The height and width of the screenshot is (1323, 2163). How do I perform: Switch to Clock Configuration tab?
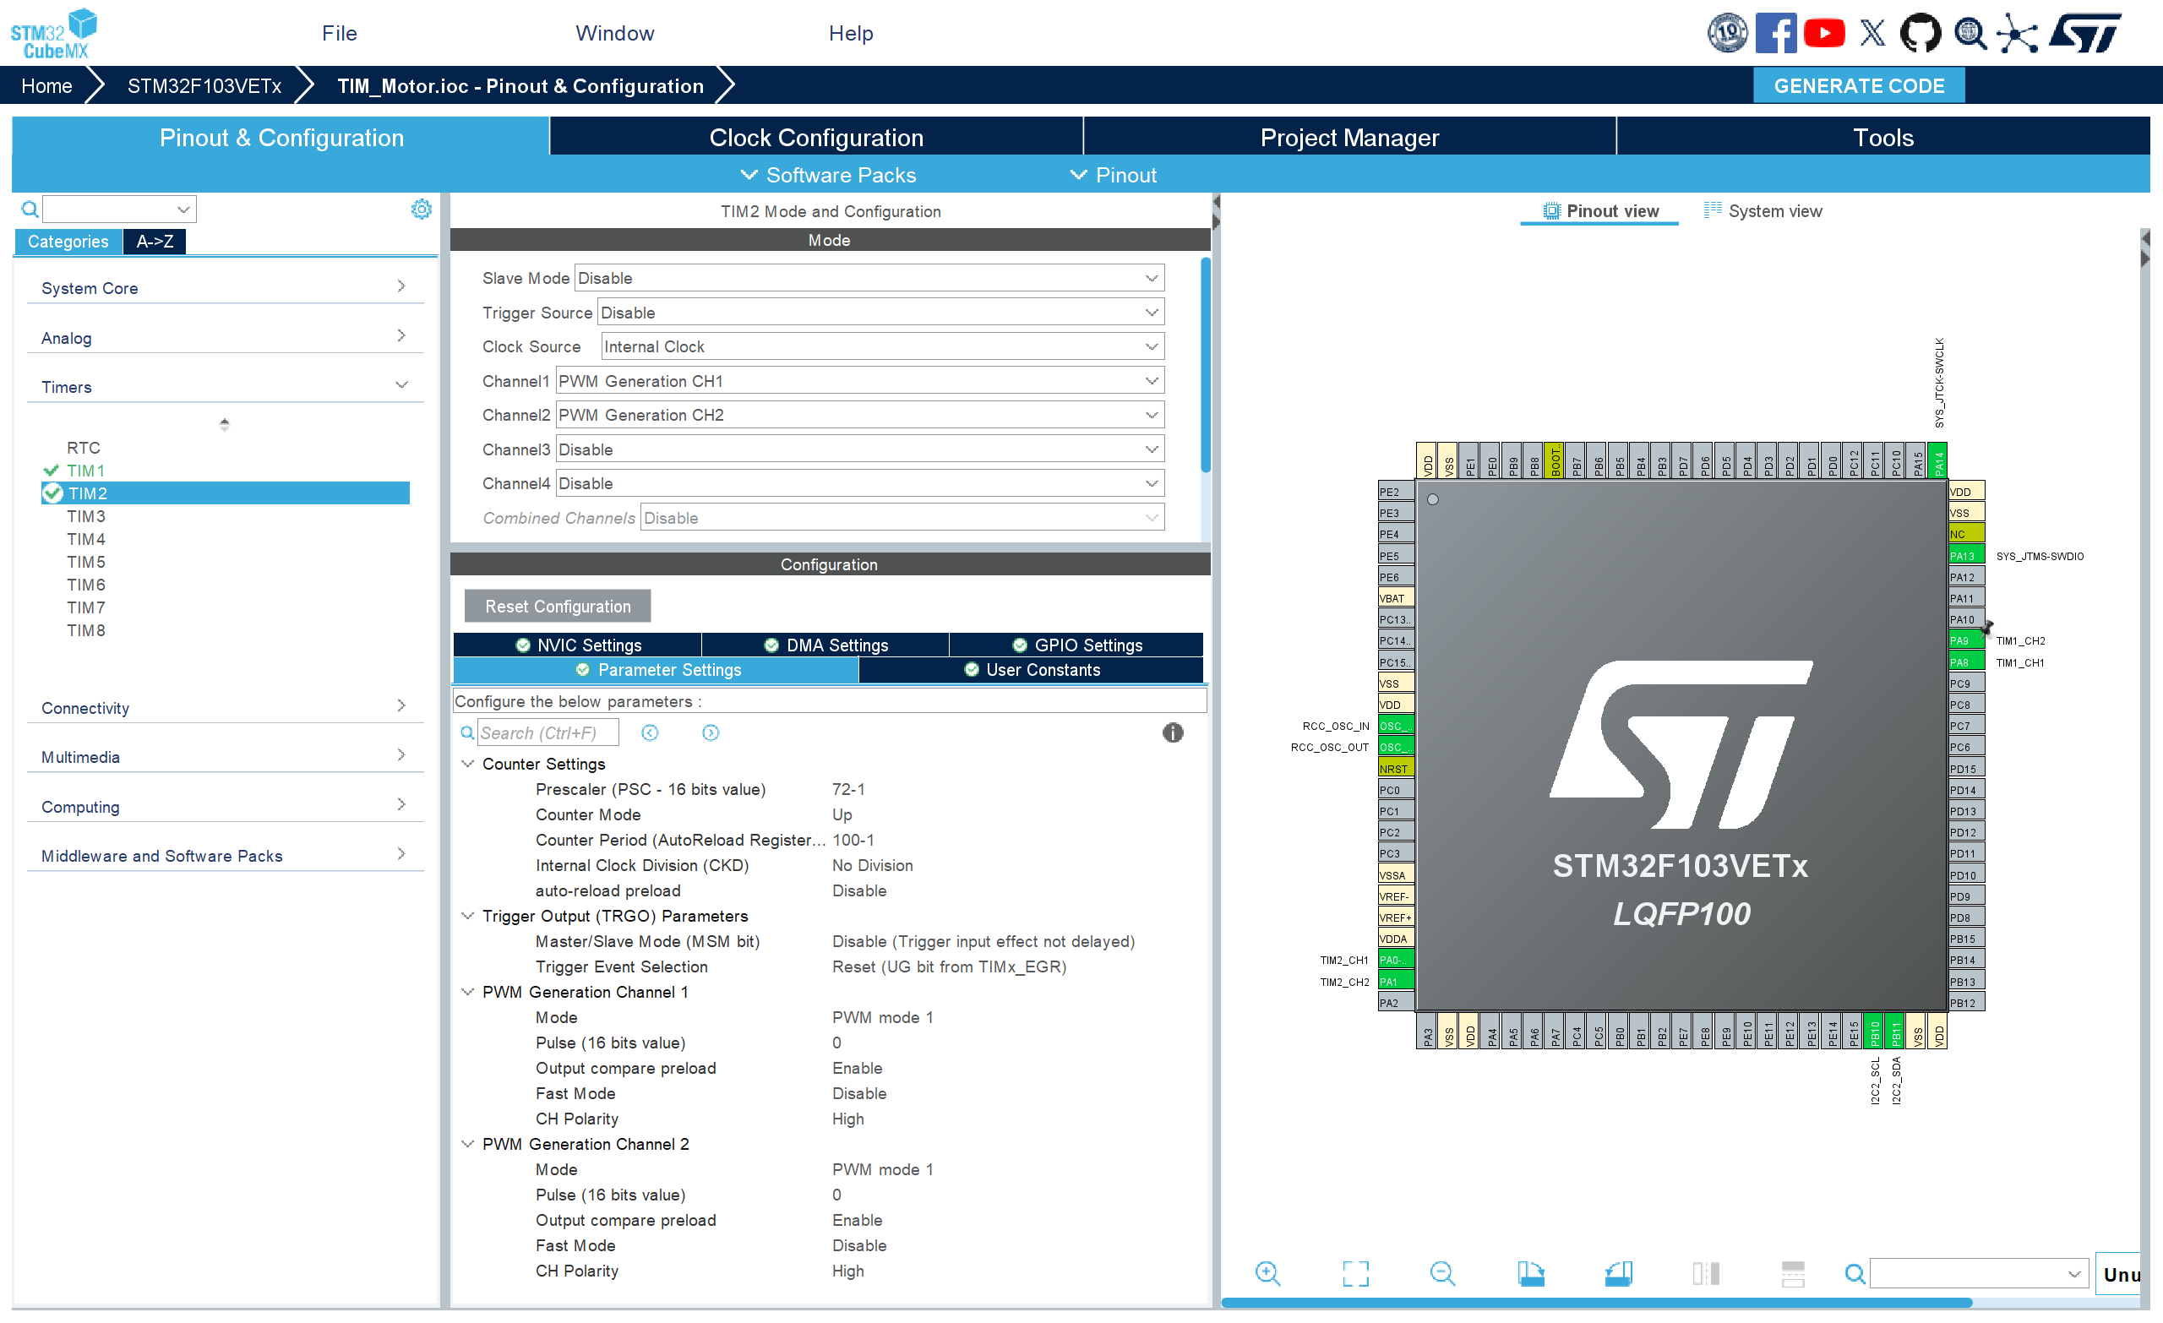[x=815, y=138]
